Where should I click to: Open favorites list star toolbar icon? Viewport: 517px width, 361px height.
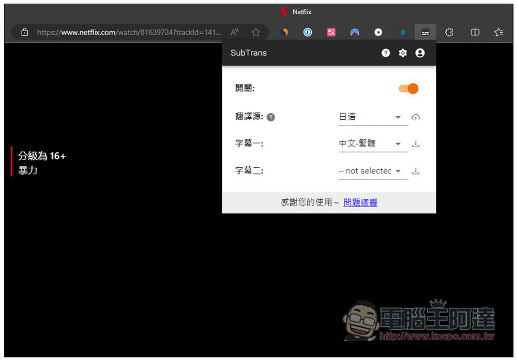[x=498, y=33]
